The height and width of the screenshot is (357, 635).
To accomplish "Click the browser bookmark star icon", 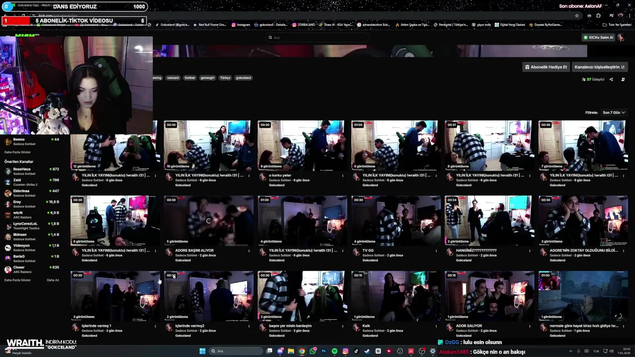I will coord(576,15).
